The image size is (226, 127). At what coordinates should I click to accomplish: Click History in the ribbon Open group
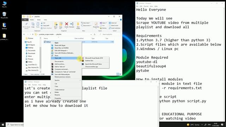103,28
